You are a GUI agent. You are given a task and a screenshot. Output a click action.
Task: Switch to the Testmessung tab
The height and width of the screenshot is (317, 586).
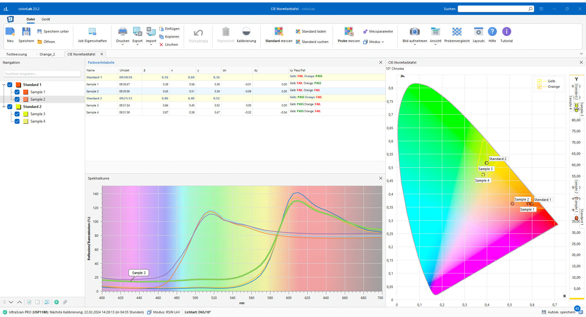click(16, 54)
